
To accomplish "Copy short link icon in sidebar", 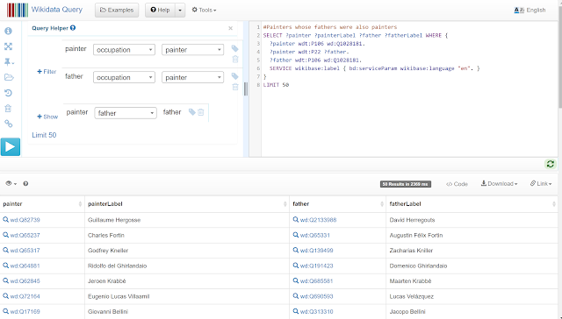I will (8, 124).
